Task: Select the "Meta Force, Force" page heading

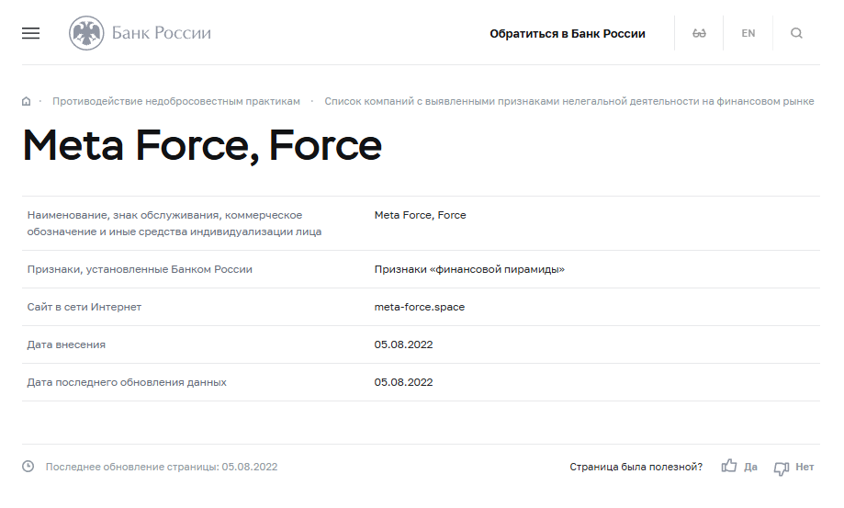Action: tap(202, 145)
